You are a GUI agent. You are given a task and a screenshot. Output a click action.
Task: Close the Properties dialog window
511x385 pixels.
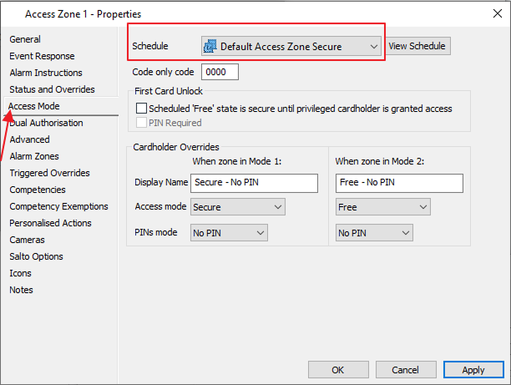point(494,13)
